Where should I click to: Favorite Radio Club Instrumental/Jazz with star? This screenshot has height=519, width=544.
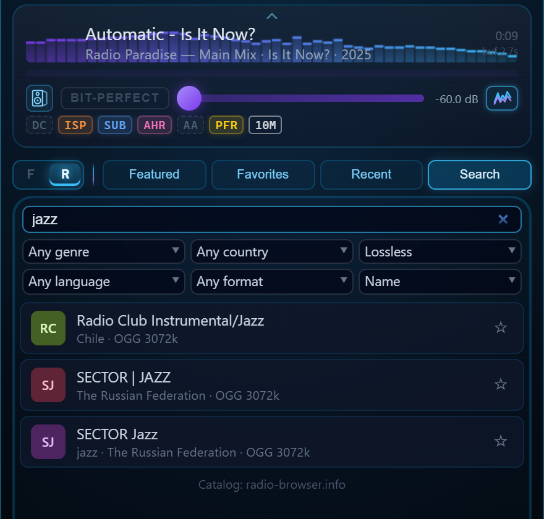501,327
